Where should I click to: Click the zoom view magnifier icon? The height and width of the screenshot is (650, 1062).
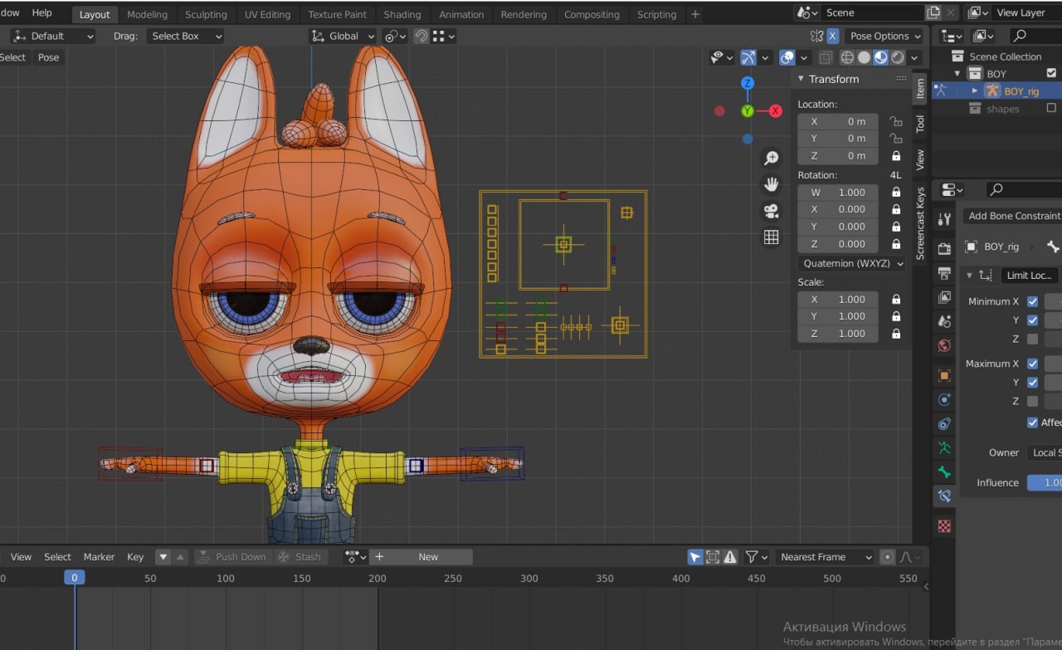[771, 158]
